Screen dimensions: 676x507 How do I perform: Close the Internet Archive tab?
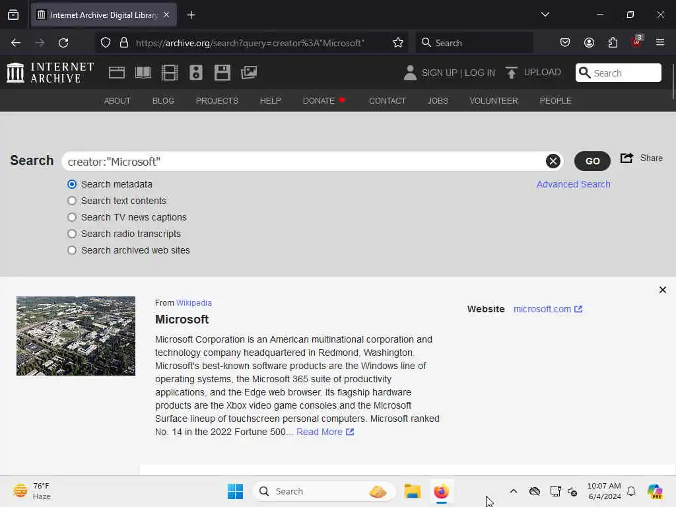(166, 15)
